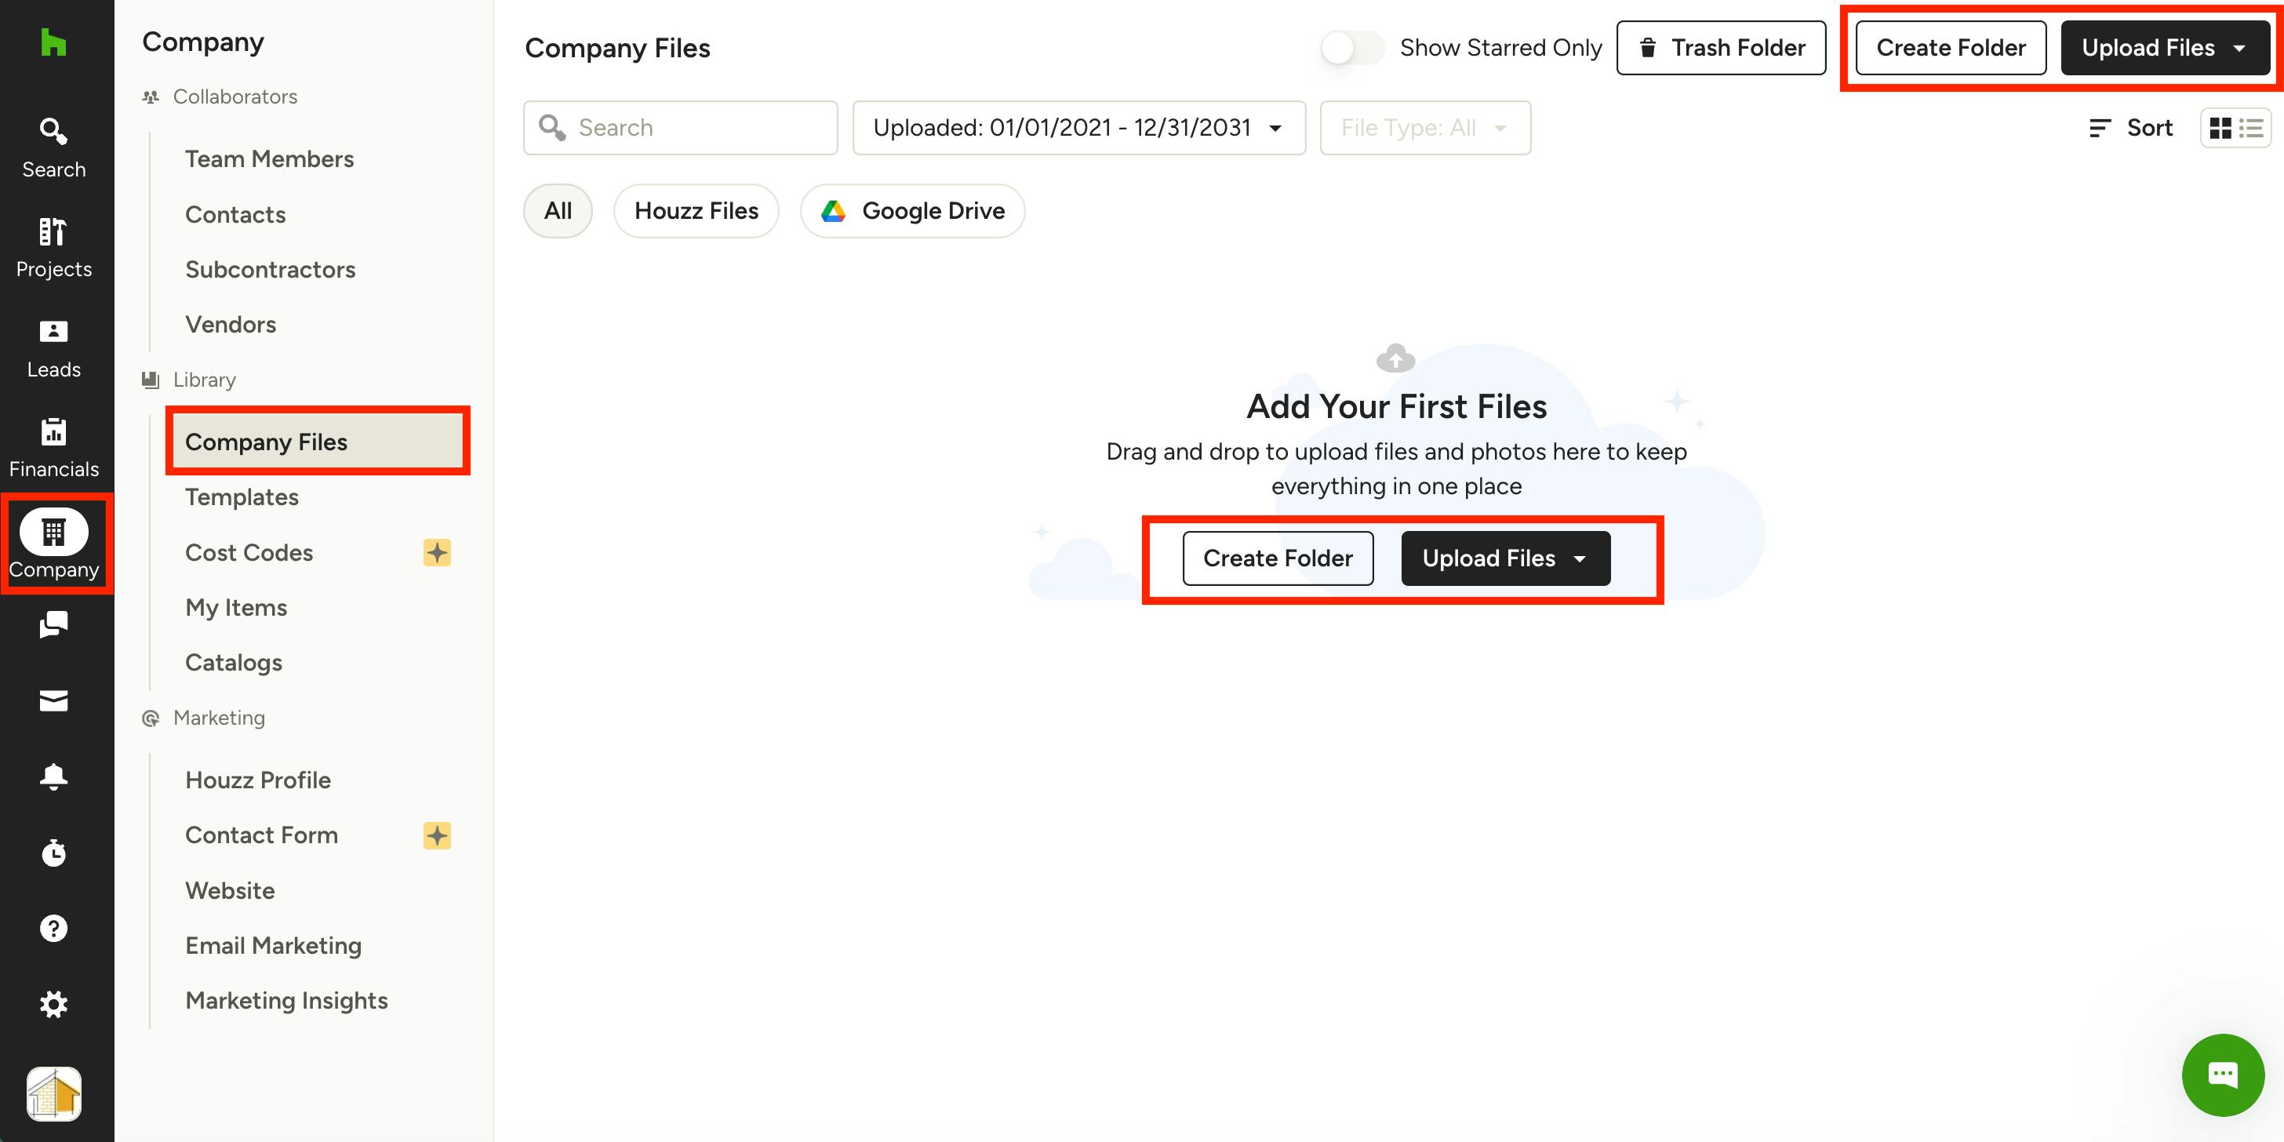
Task: Click Create Folder in the header
Action: [x=1951, y=48]
